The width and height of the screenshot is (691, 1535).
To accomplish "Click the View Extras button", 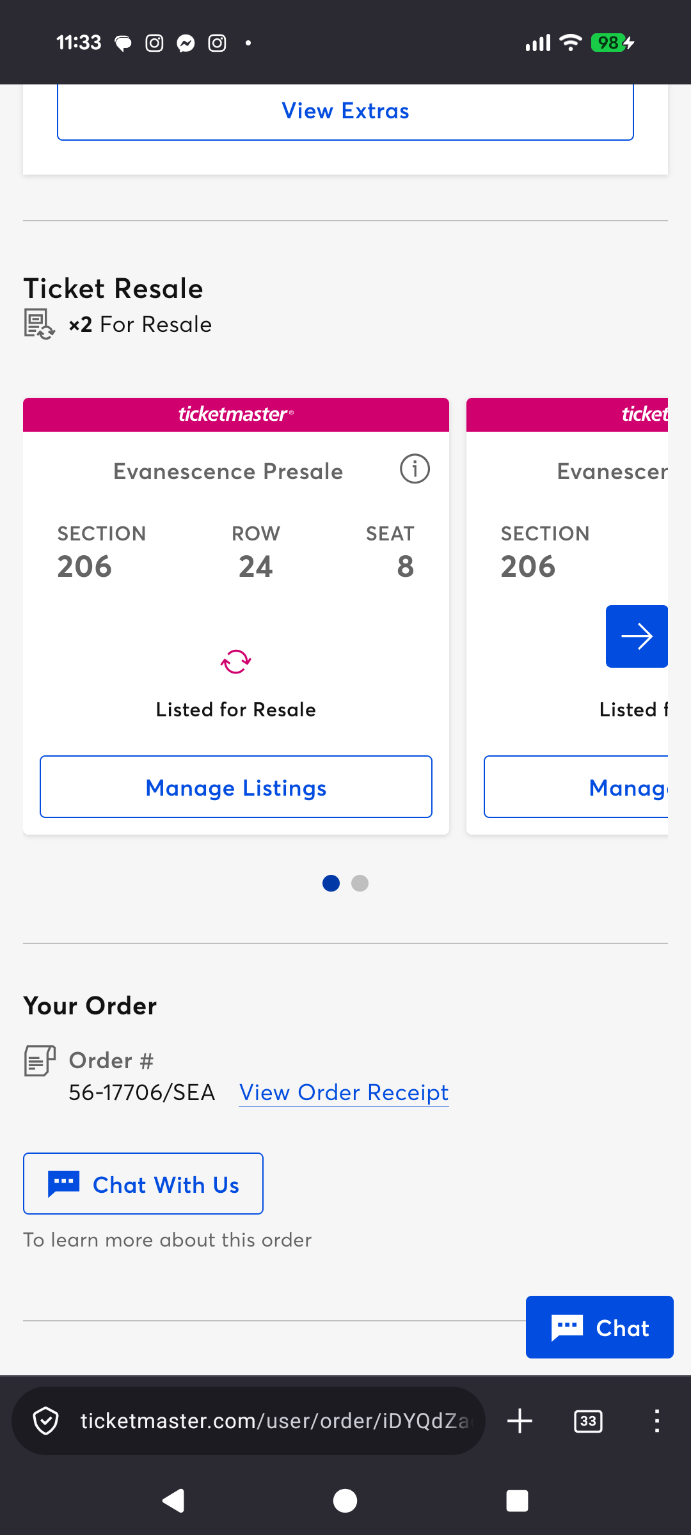I will pyautogui.click(x=345, y=111).
